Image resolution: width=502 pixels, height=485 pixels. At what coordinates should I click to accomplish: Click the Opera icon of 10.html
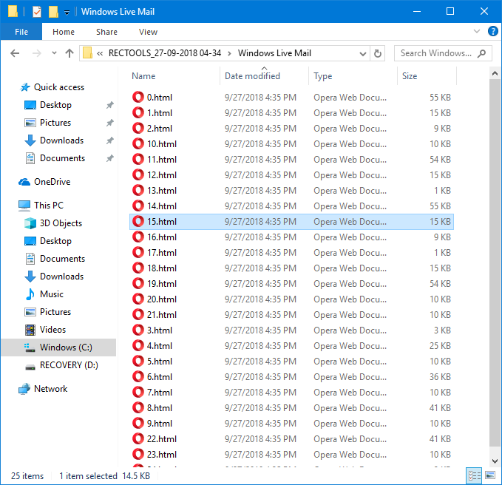[x=138, y=143]
